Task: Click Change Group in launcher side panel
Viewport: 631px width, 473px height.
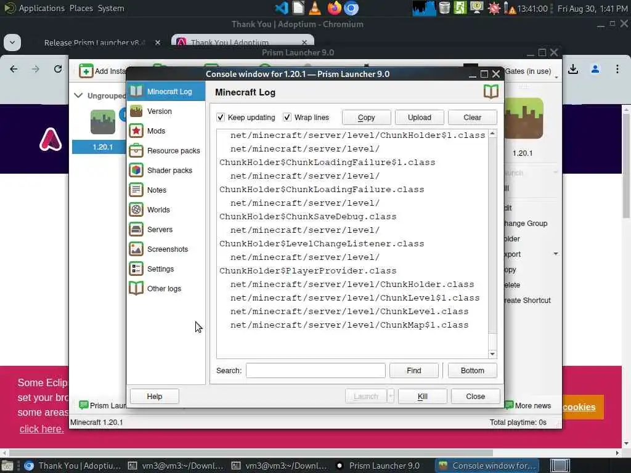Action: click(526, 223)
